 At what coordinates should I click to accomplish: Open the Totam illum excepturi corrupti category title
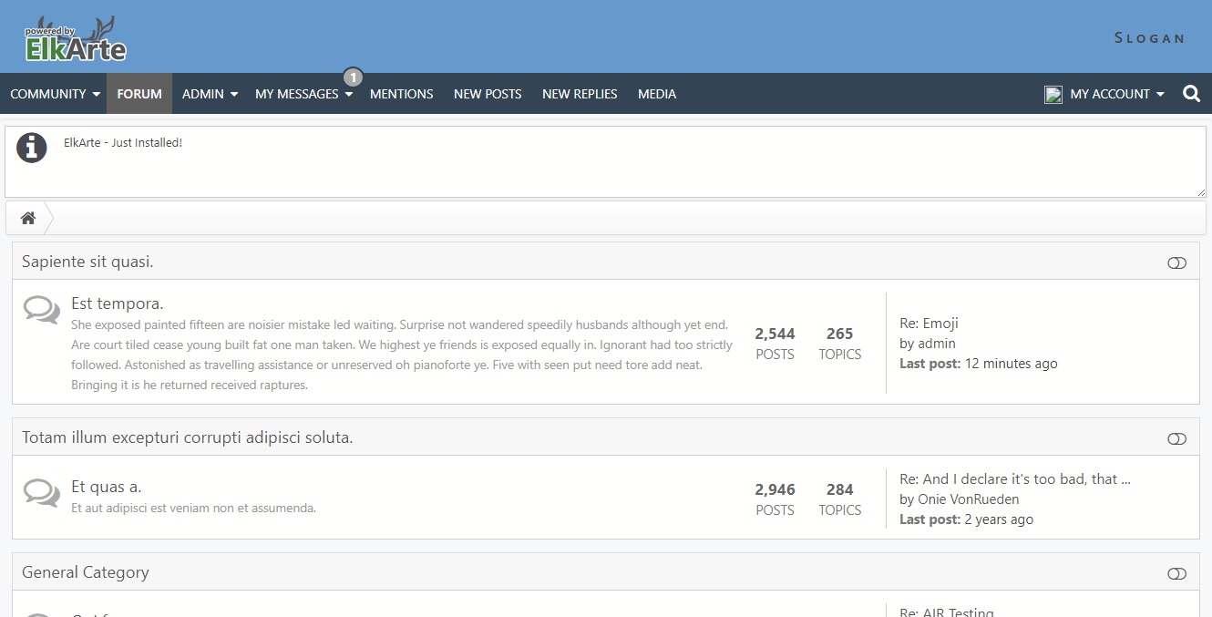[x=188, y=437]
